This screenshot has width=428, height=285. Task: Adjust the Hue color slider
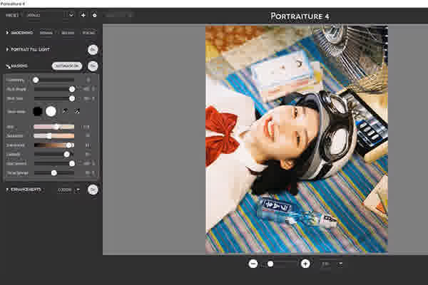point(53,127)
